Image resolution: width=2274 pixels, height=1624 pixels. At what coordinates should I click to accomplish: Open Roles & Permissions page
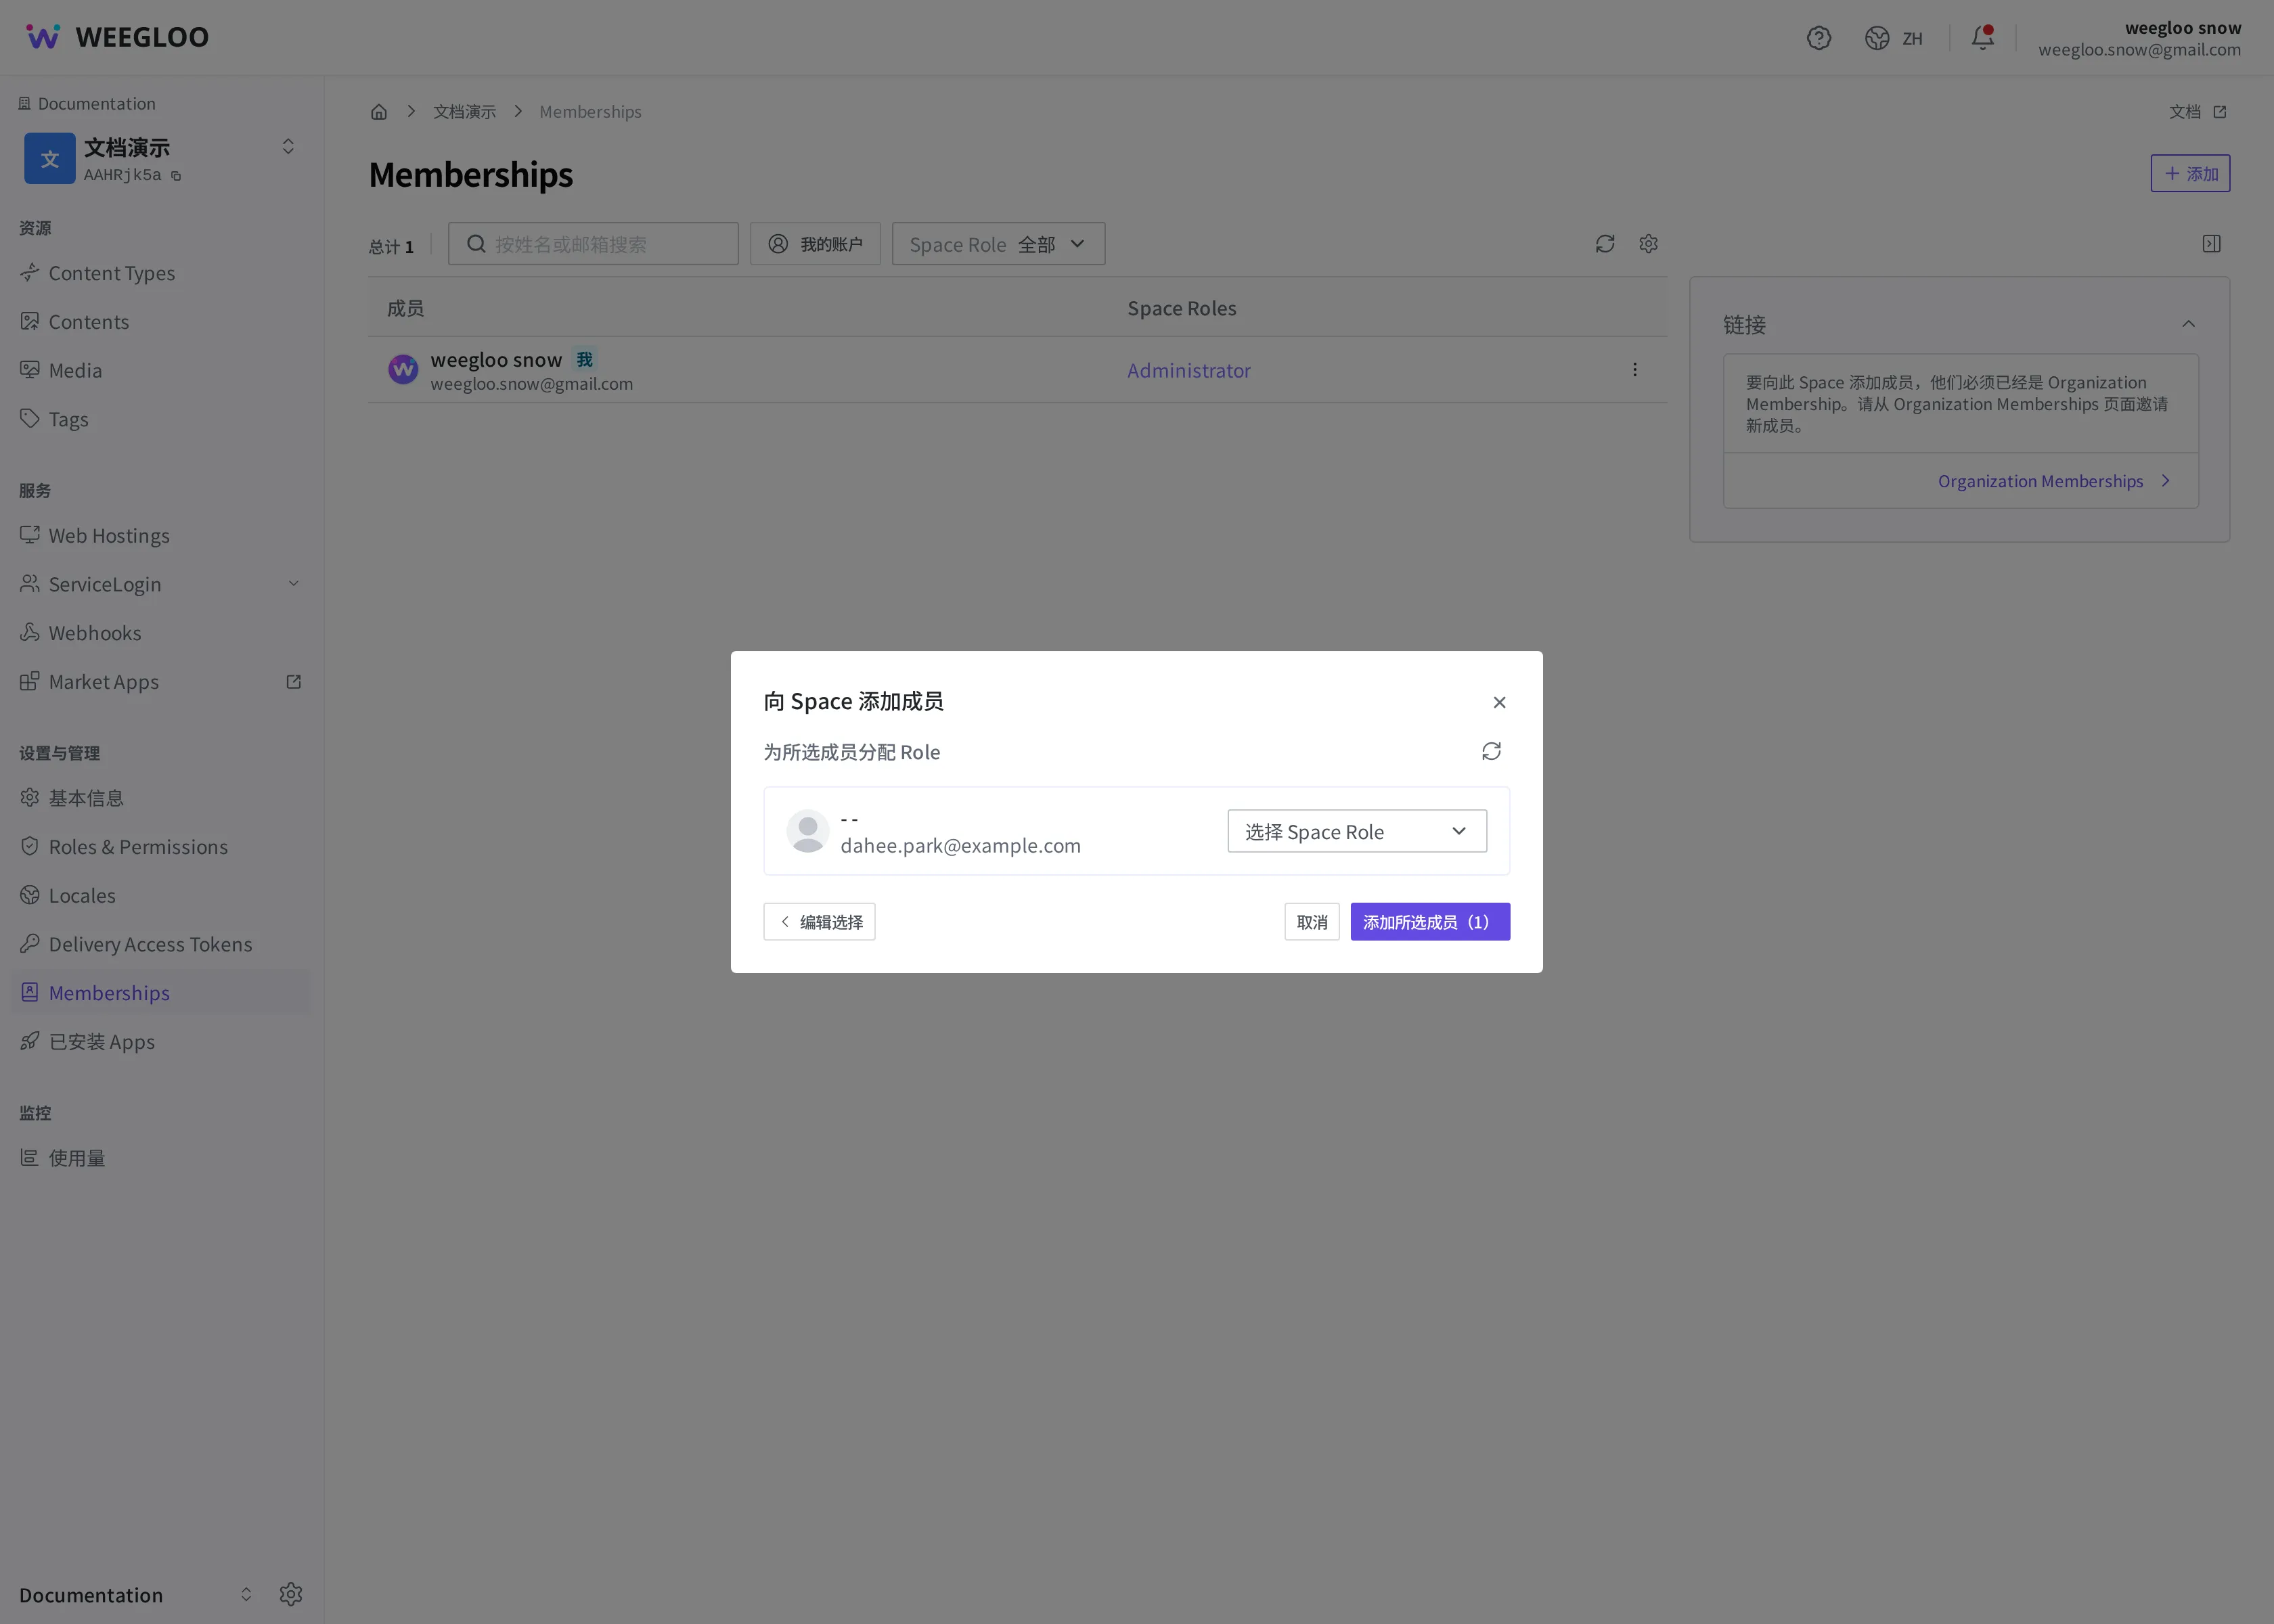coord(160,847)
